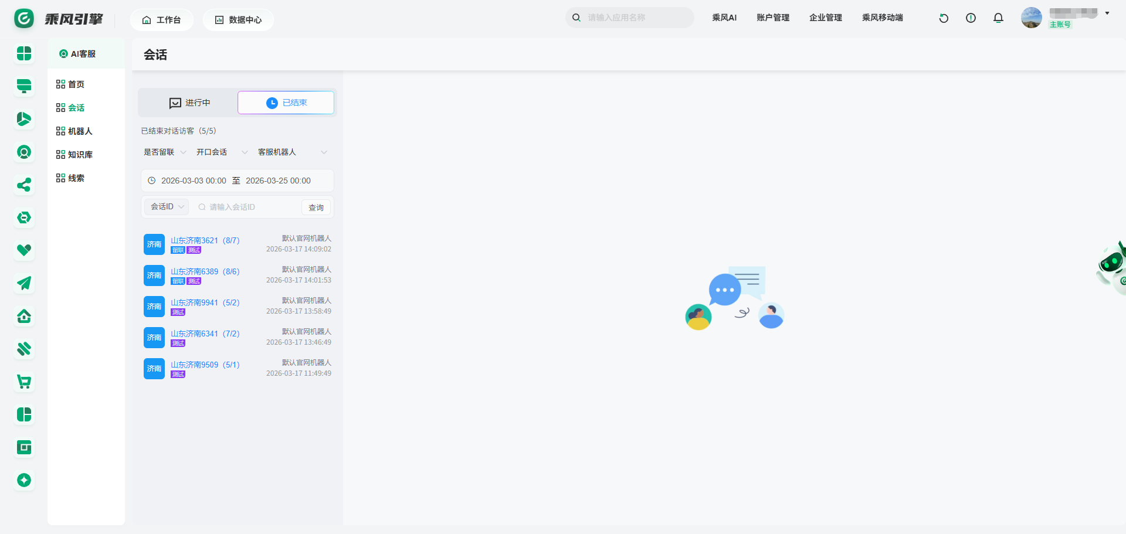The height and width of the screenshot is (534, 1126).
Task: Open the 开口会话 filter dropdown
Action: (222, 152)
